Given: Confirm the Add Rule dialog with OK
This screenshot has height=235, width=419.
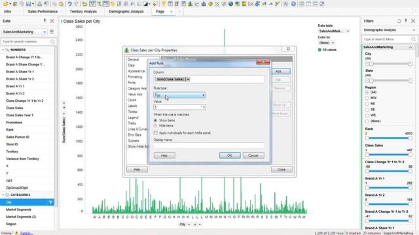Looking at the screenshot, I should tap(230, 155).
